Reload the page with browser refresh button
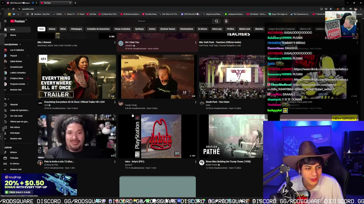 coord(13,9)
